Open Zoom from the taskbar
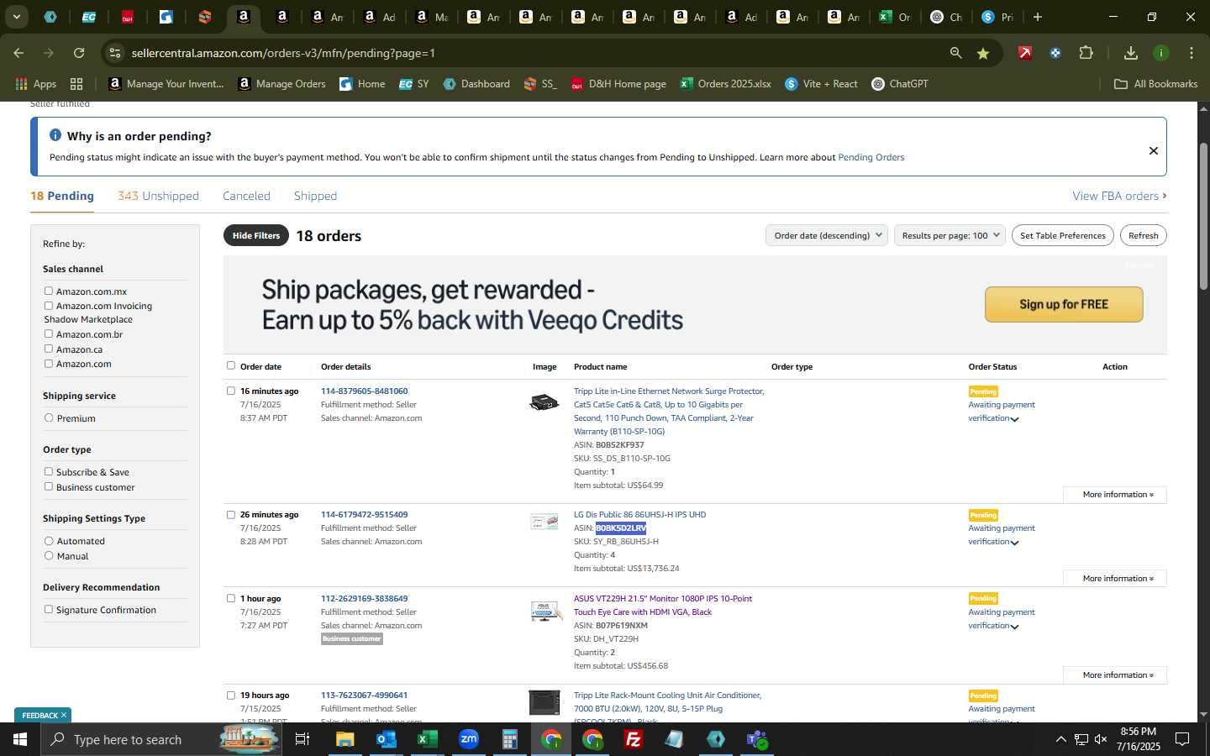This screenshot has height=756, width=1210. click(x=468, y=739)
